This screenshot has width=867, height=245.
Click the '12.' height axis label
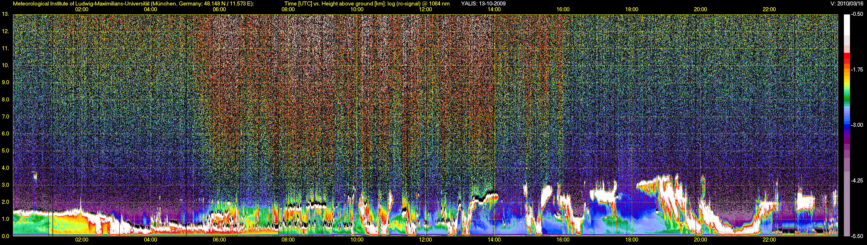5,31
